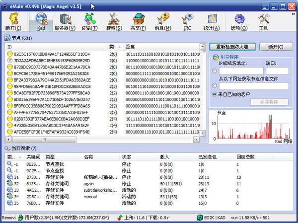This screenshot has height=223, width=298.
Task: Sort searches by 类型 column header
Action: pyautogui.click(x=63, y=157)
